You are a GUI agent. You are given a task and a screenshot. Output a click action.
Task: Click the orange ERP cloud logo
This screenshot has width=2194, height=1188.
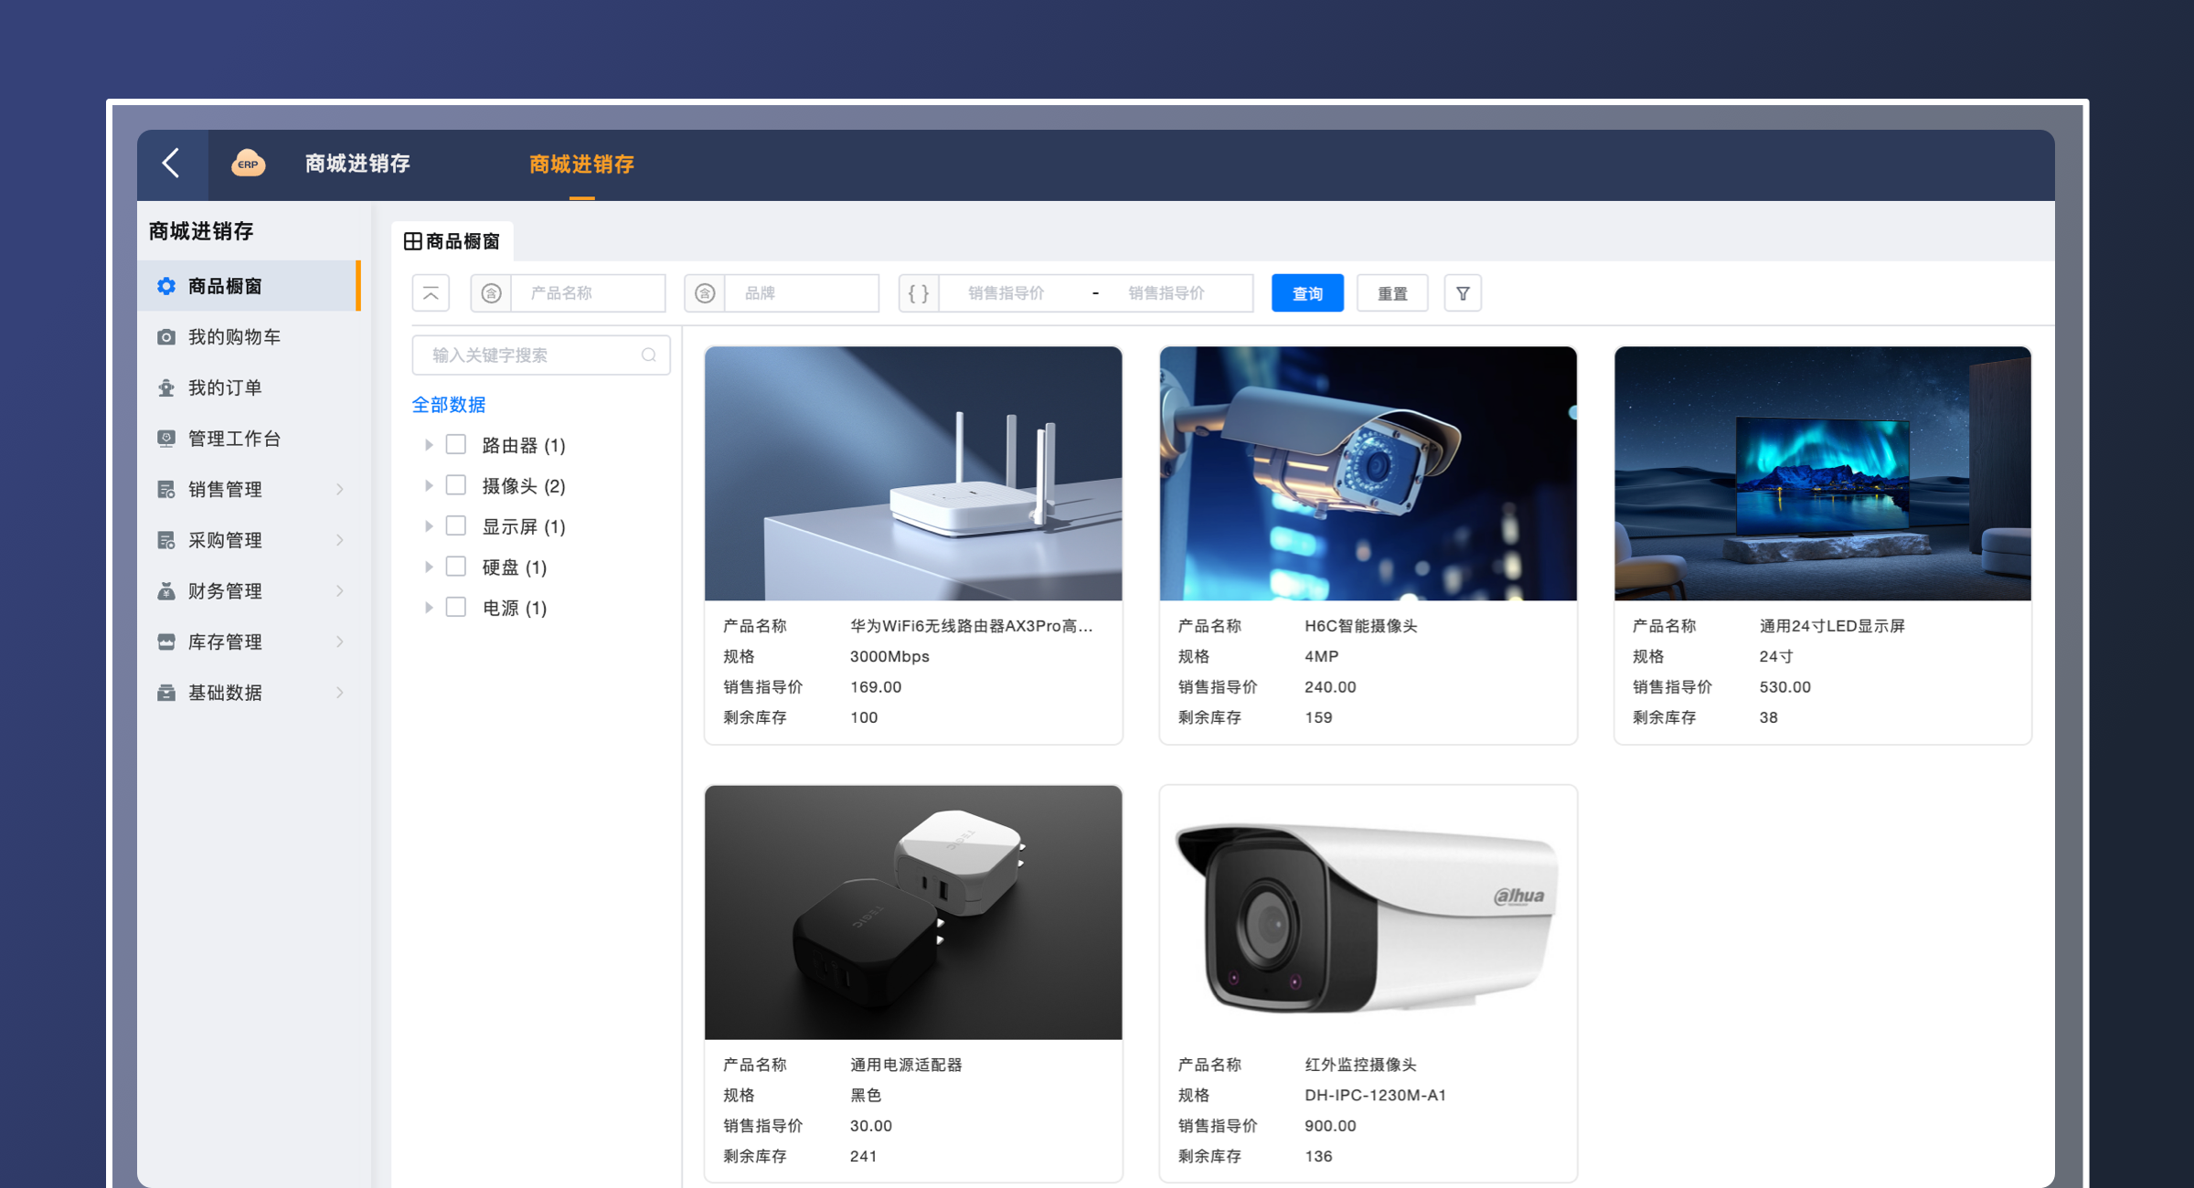(x=248, y=164)
